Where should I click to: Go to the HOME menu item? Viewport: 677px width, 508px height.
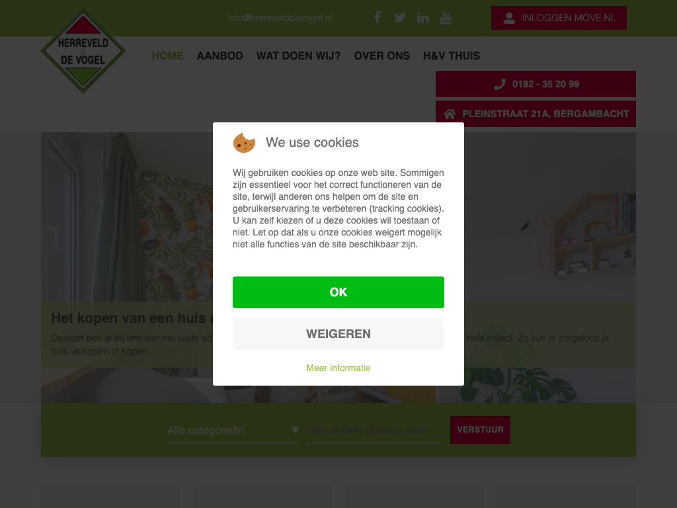(167, 56)
